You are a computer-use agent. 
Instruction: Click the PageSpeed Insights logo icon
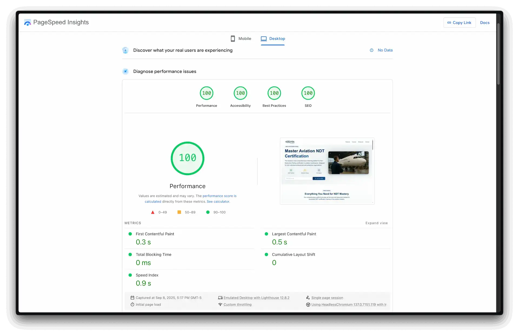27,22
